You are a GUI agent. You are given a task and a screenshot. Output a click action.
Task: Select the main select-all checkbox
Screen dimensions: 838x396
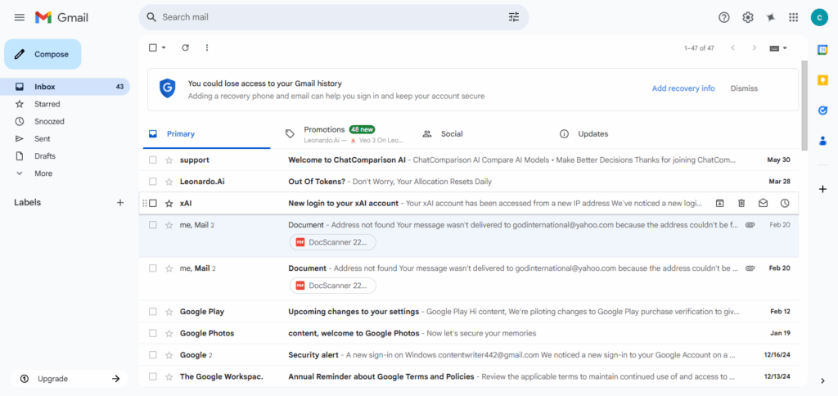tap(153, 47)
